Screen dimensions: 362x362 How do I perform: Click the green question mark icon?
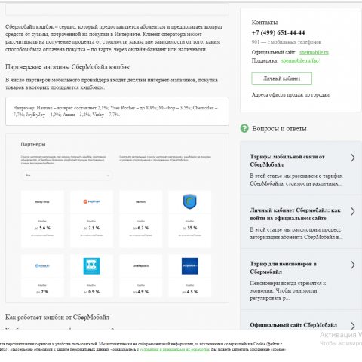(x=244, y=128)
